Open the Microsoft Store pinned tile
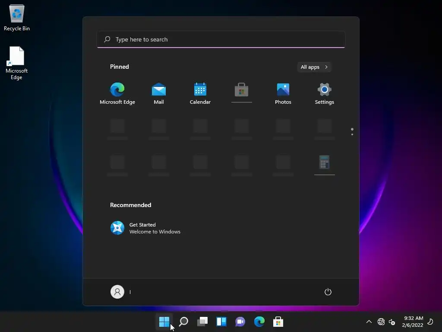The width and height of the screenshot is (442, 332). click(242, 93)
